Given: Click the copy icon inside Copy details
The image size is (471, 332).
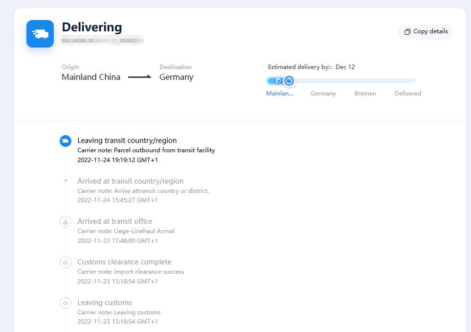Looking at the screenshot, I should pos(407,32).
